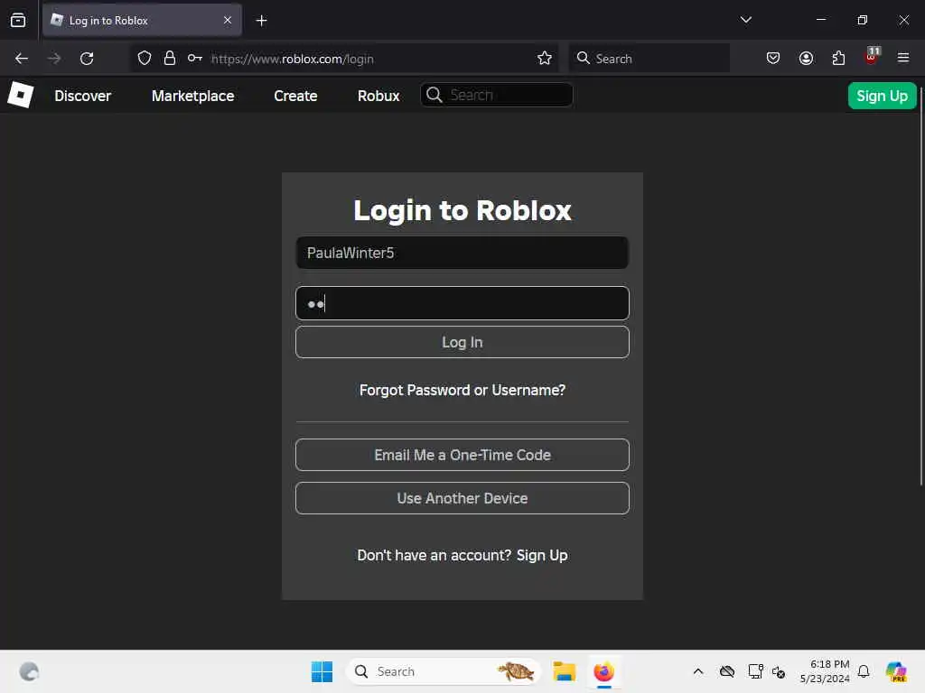Open the extensions puzzle icon
Image resolution: width=925 pixels, height=693 pixels.
tap(838, 59)
